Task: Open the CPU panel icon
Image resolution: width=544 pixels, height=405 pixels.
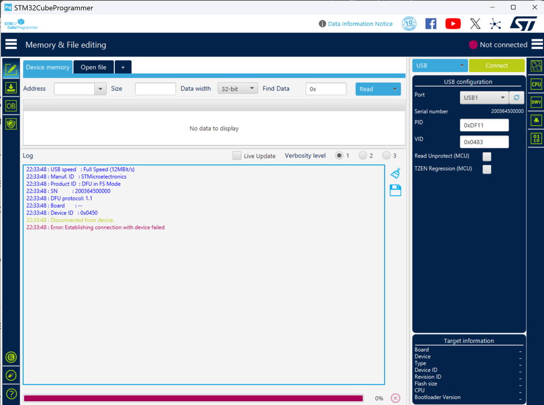Action: click(536, 84)
